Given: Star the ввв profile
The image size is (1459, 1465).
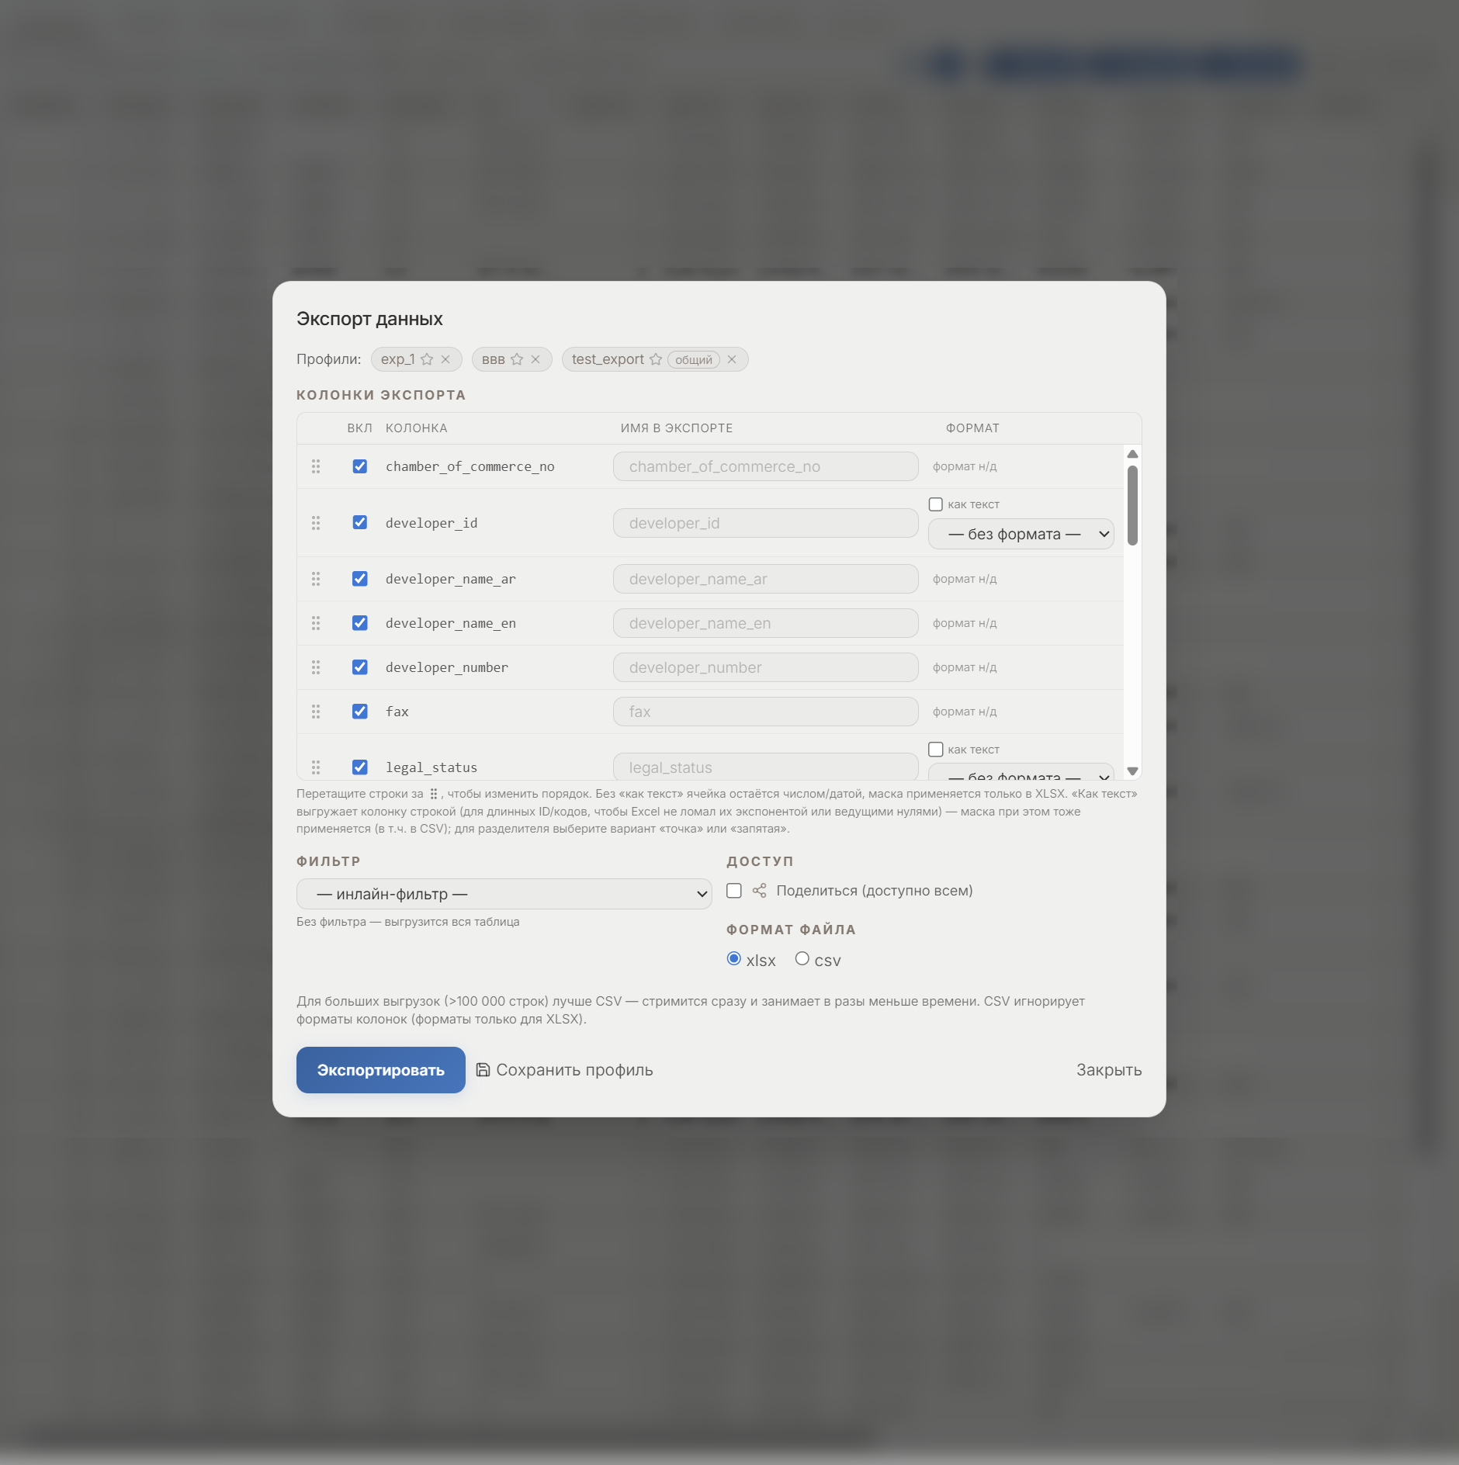Looking at the screenshot, I should [517, 359].
